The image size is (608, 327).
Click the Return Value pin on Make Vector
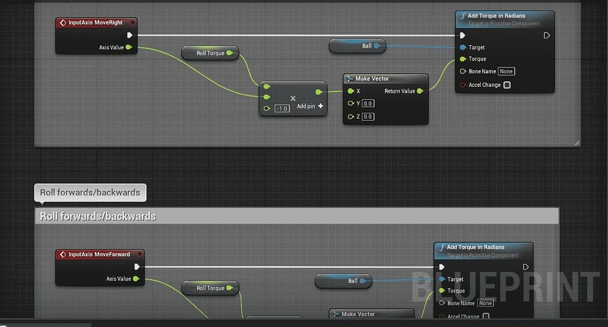tap(420, 91)
